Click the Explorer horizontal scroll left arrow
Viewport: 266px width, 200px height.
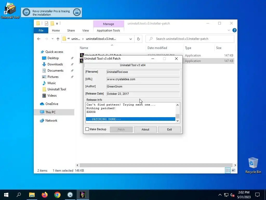(77, 165)
